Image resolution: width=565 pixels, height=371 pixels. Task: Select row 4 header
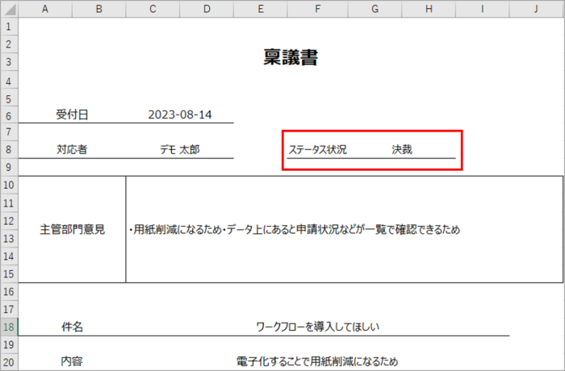pos(9,81)
